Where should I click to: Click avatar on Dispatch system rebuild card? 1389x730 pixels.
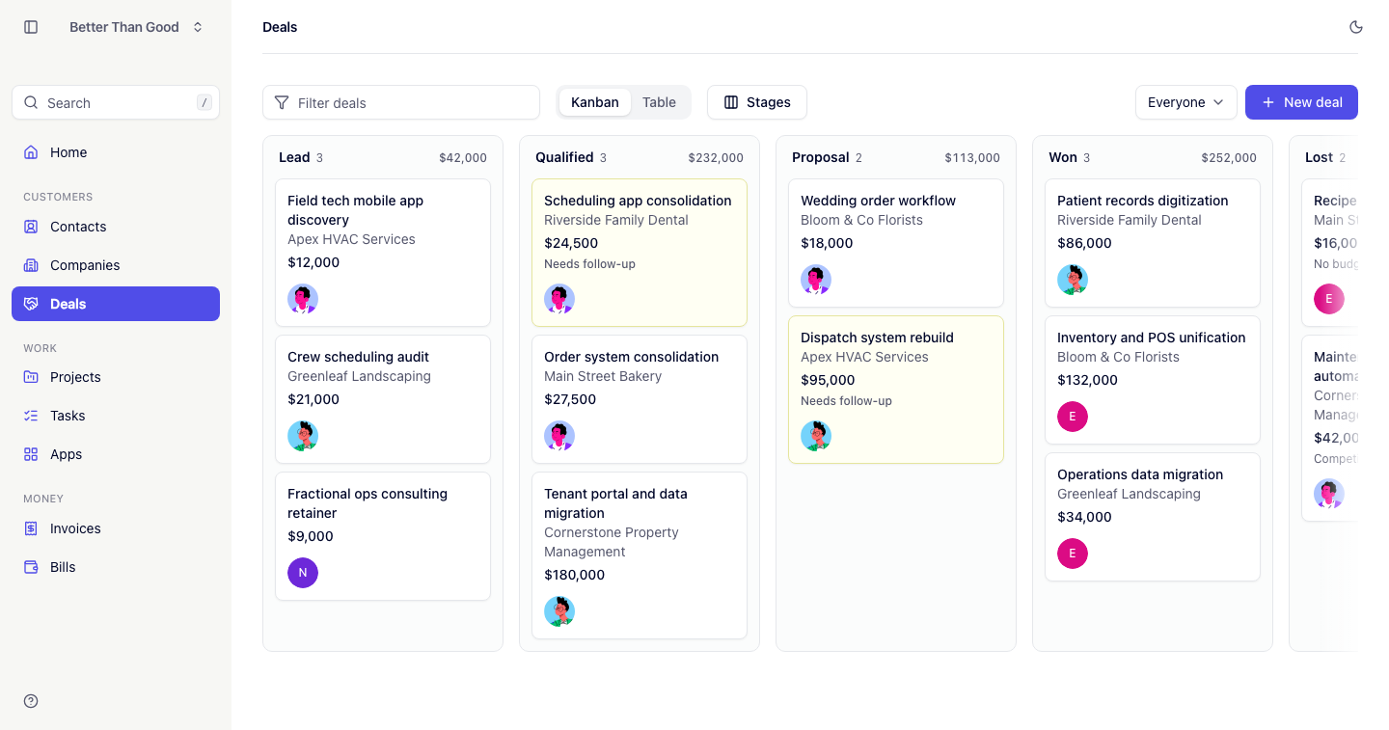pos(816,436)
